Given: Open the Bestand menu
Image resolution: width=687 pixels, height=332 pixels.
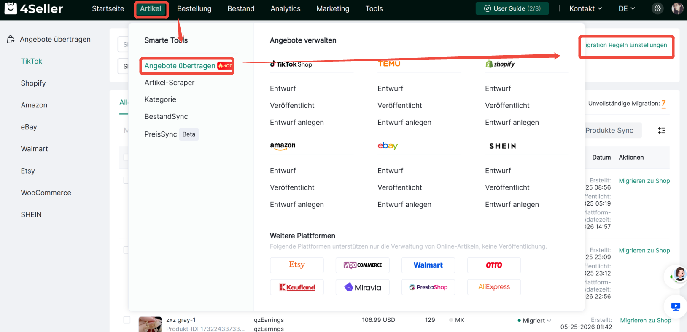Looking at the screenshot, I should point(241,8).
